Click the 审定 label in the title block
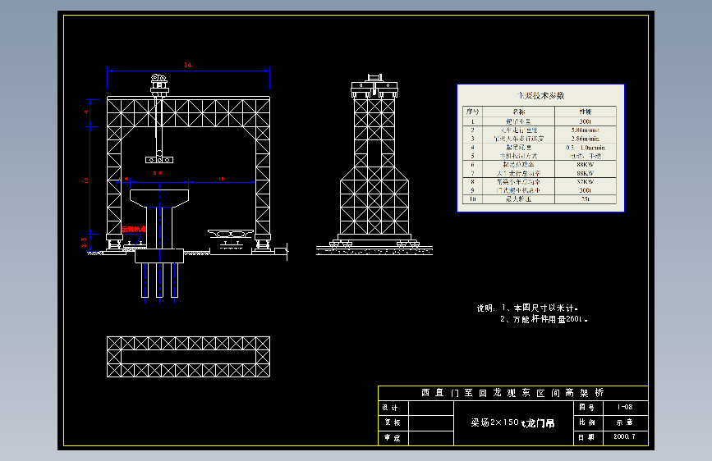The height and width of the screenshot is (461, 712). click(393, 438)
